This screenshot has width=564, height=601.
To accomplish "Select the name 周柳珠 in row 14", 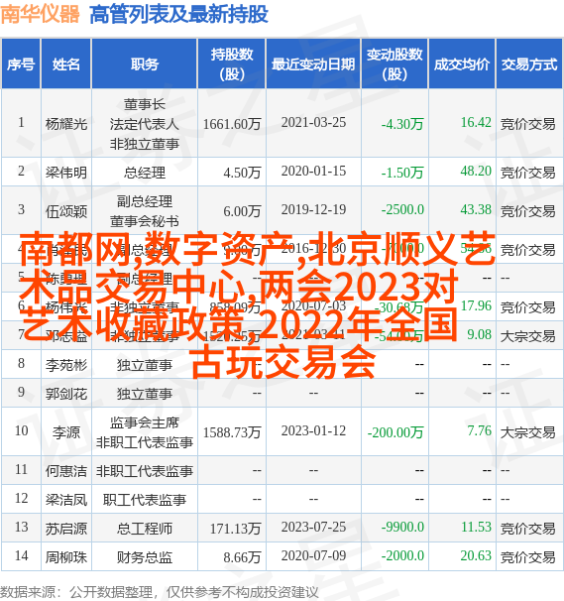I will [x=65, y=557].
